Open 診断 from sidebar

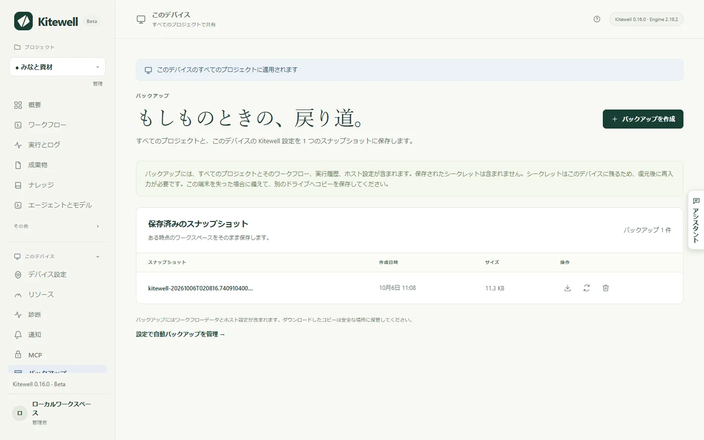[x=58, y=315]
